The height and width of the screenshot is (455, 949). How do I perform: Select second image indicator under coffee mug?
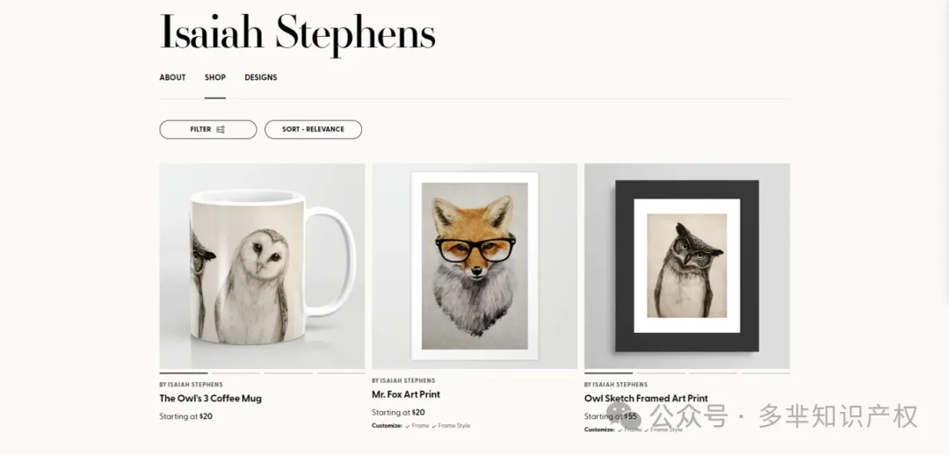tap(236, 373)
